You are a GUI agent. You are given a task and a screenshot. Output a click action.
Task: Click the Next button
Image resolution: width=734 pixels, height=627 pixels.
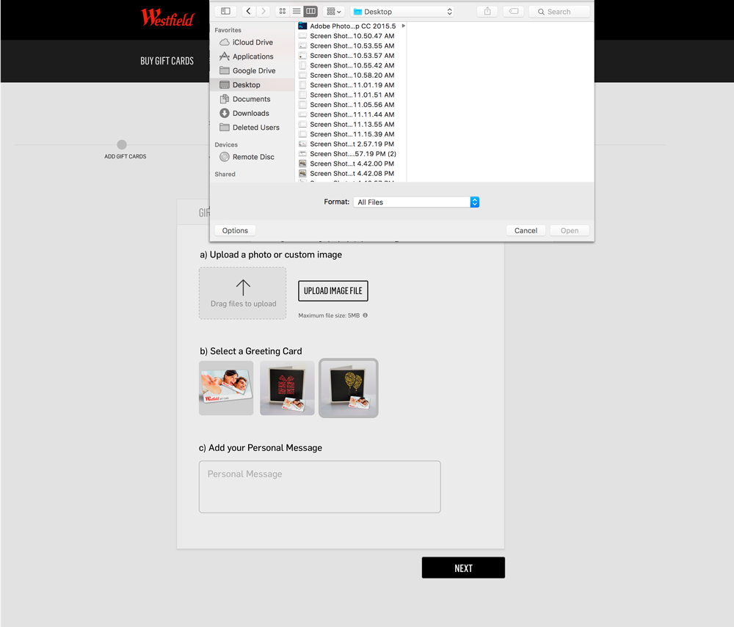coord(463,568)
